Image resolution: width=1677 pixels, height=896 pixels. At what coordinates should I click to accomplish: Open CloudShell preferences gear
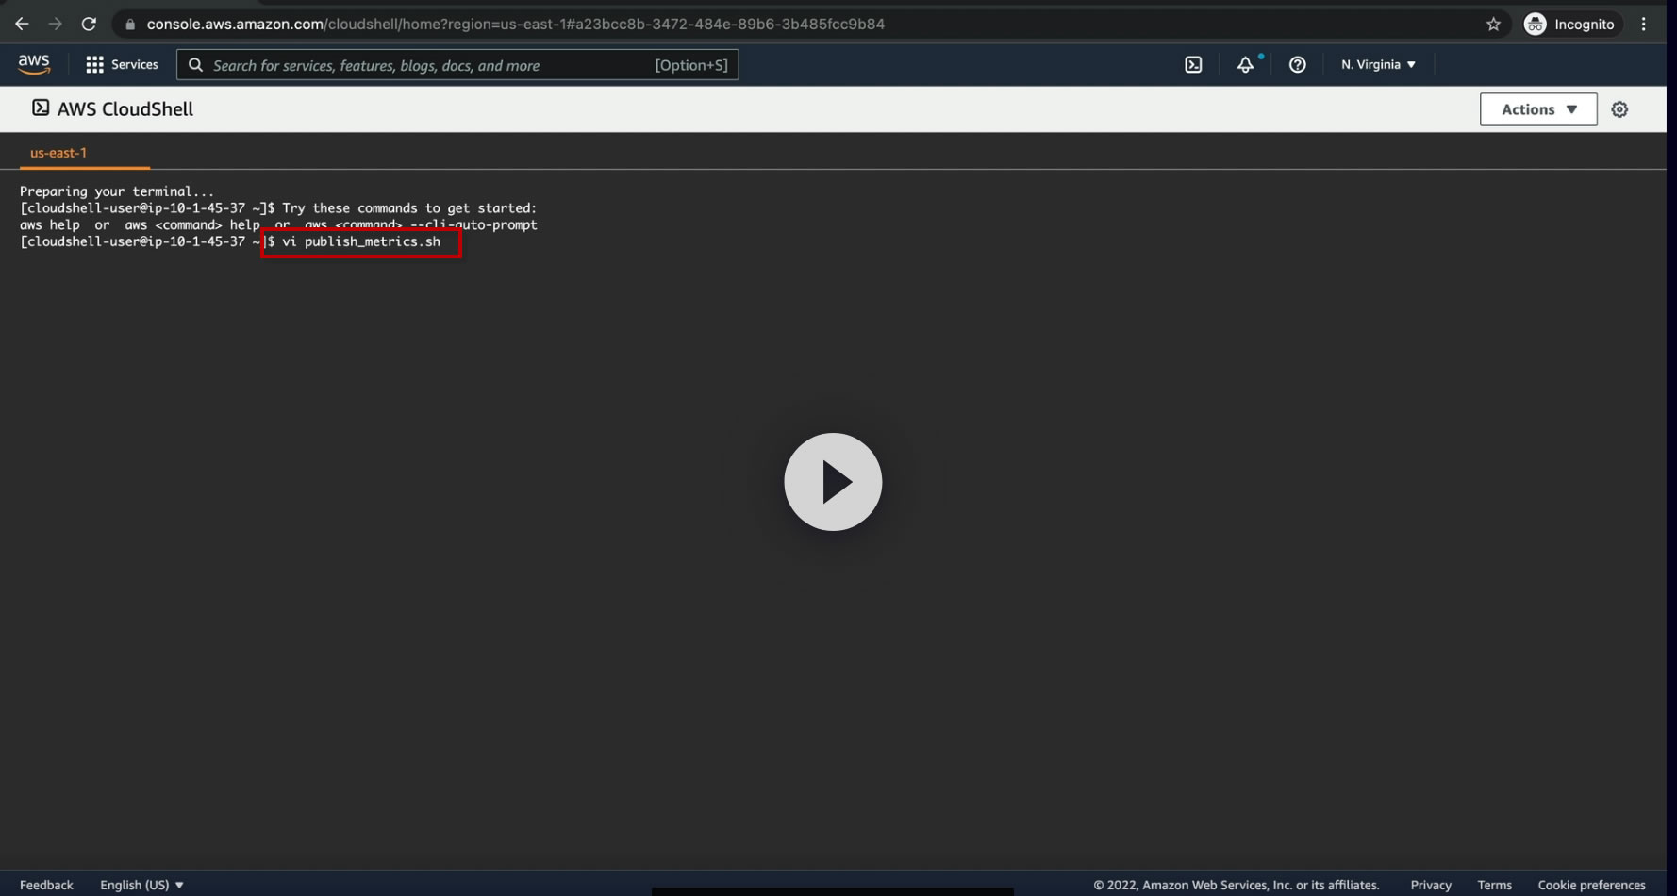[1619, 109]
